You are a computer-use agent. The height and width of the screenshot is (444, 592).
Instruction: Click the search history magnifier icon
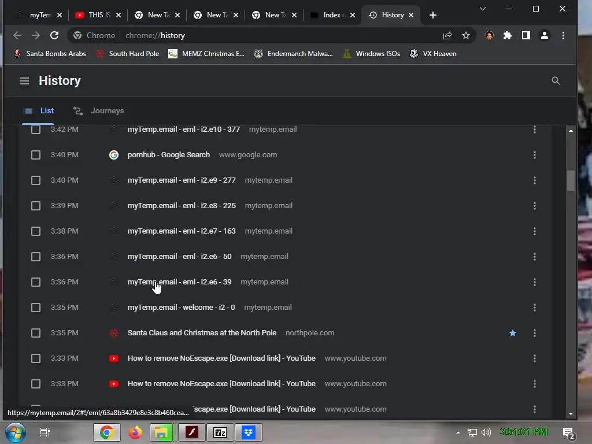pyautogui.click(x=556, y=81)
